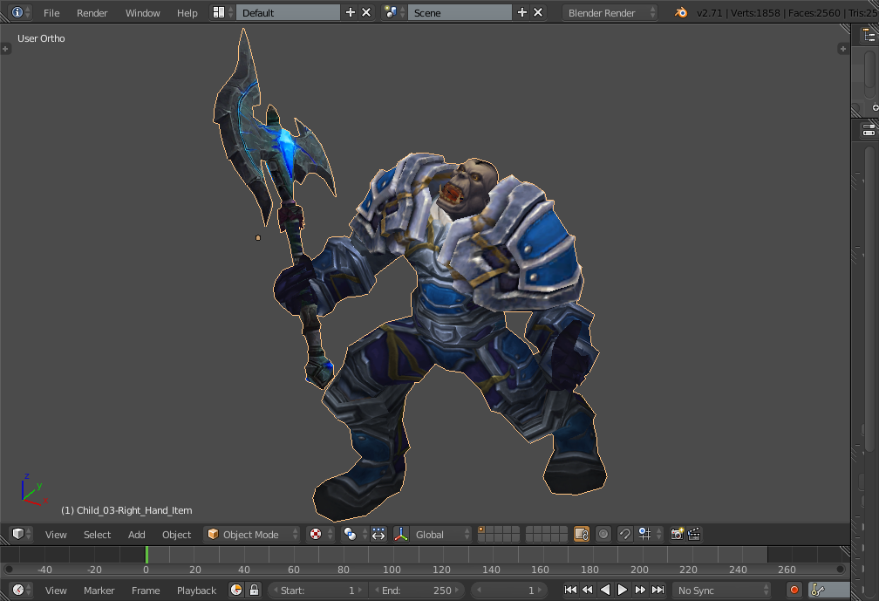Open the 3D viewport Add menu
This screenshot has height=601, width=879.
pyautogui.click(x=136, y=535)
